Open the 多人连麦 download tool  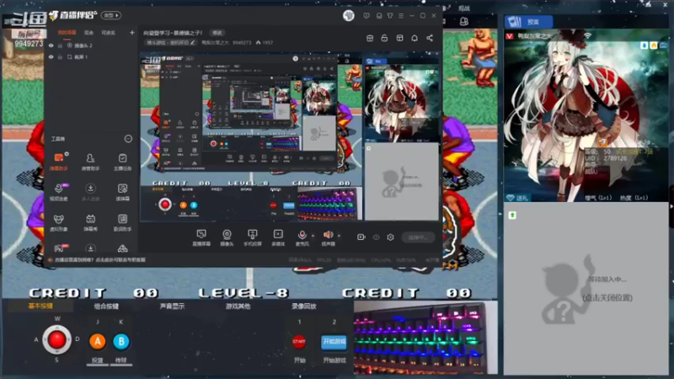(x=90, y=192)
